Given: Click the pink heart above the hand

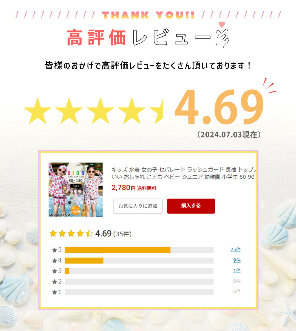Looking at the screenshot, I should 222,25.
